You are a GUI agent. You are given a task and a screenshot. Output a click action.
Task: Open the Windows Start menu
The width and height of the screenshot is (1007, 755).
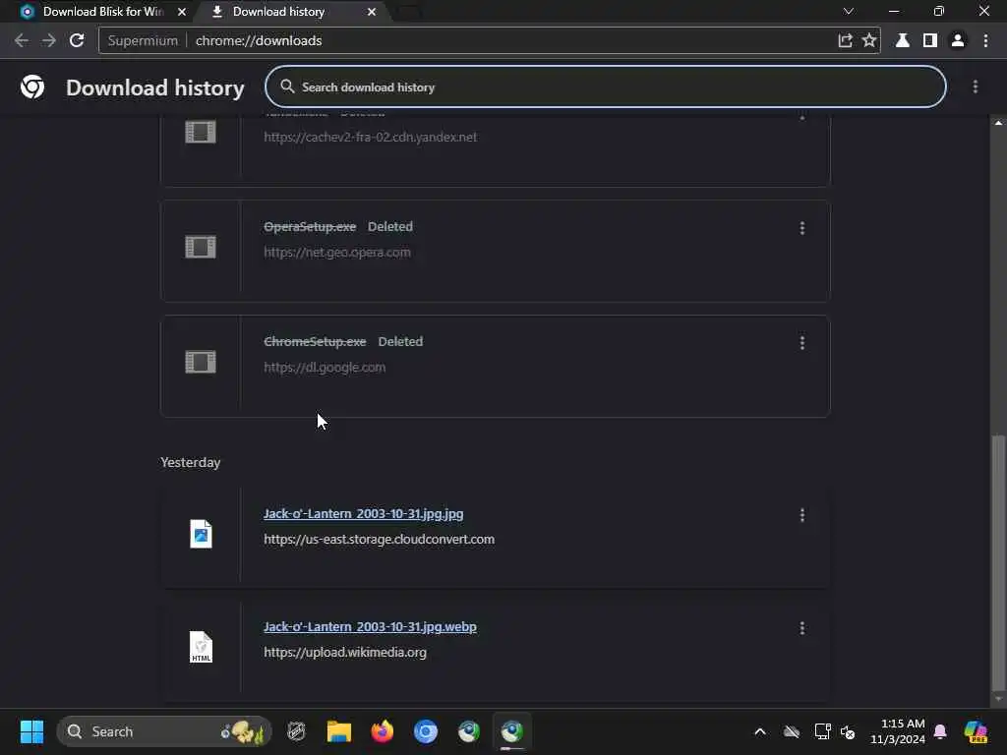pos(31,731)
